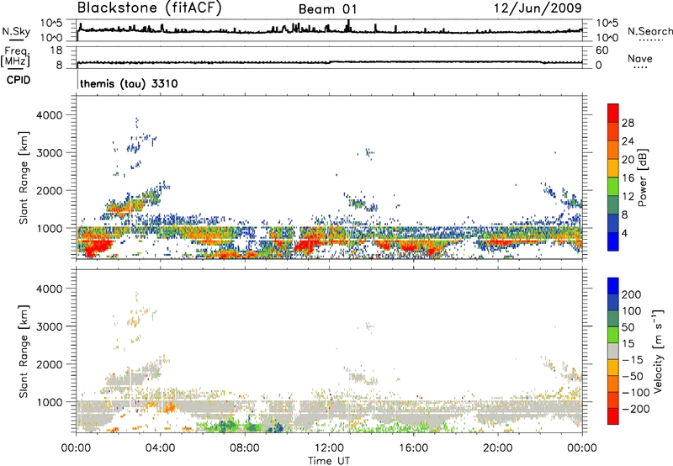This screenshot has height=466, width=673.
Task: Click the "Velocity [m s⁻¹]" colorbar title
Action: [x=658, y=351]
